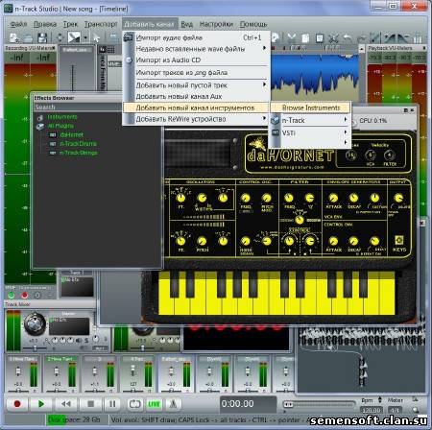
Task: Select n-Track Drums plugin in list
Action: pyautogui.click(x=78, y=144)
